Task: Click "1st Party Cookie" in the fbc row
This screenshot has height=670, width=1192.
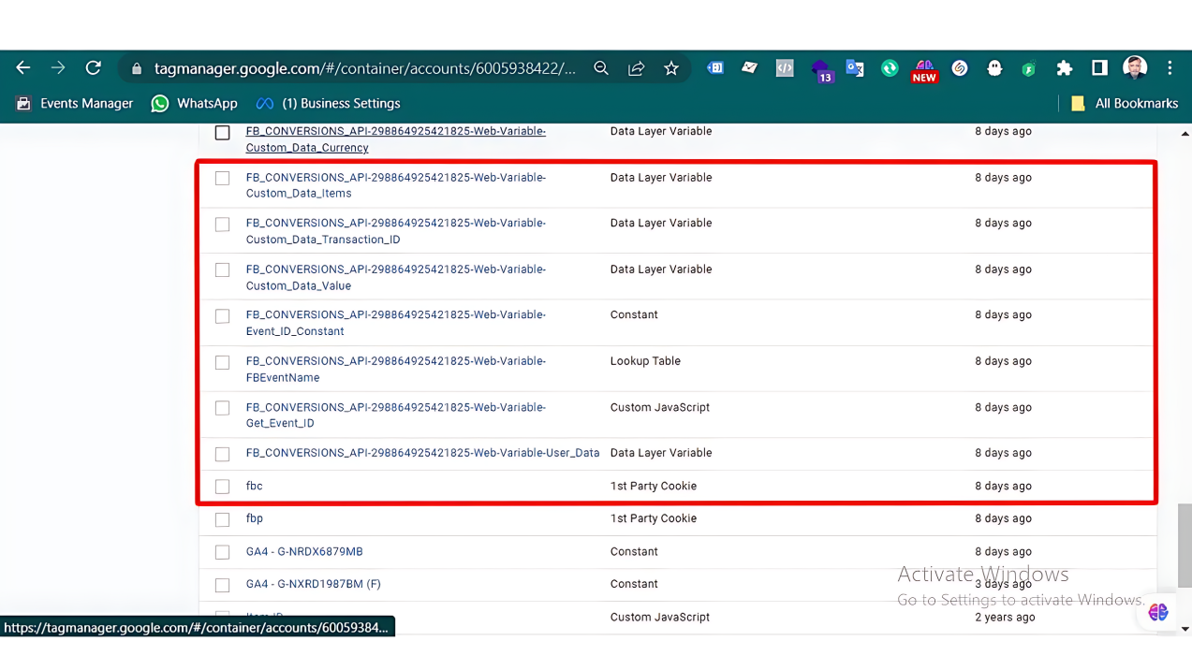Action: (654, 486)
